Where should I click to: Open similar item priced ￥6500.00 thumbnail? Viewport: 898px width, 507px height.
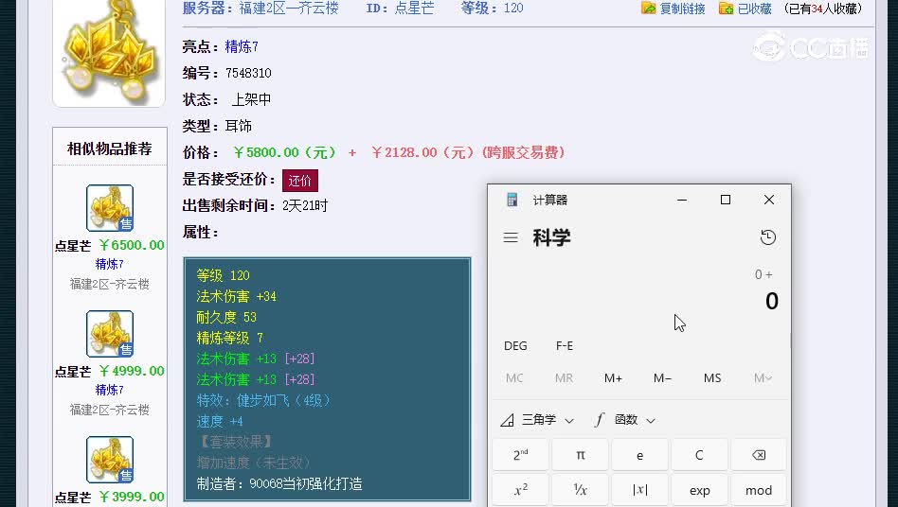[x=109, y=208]
